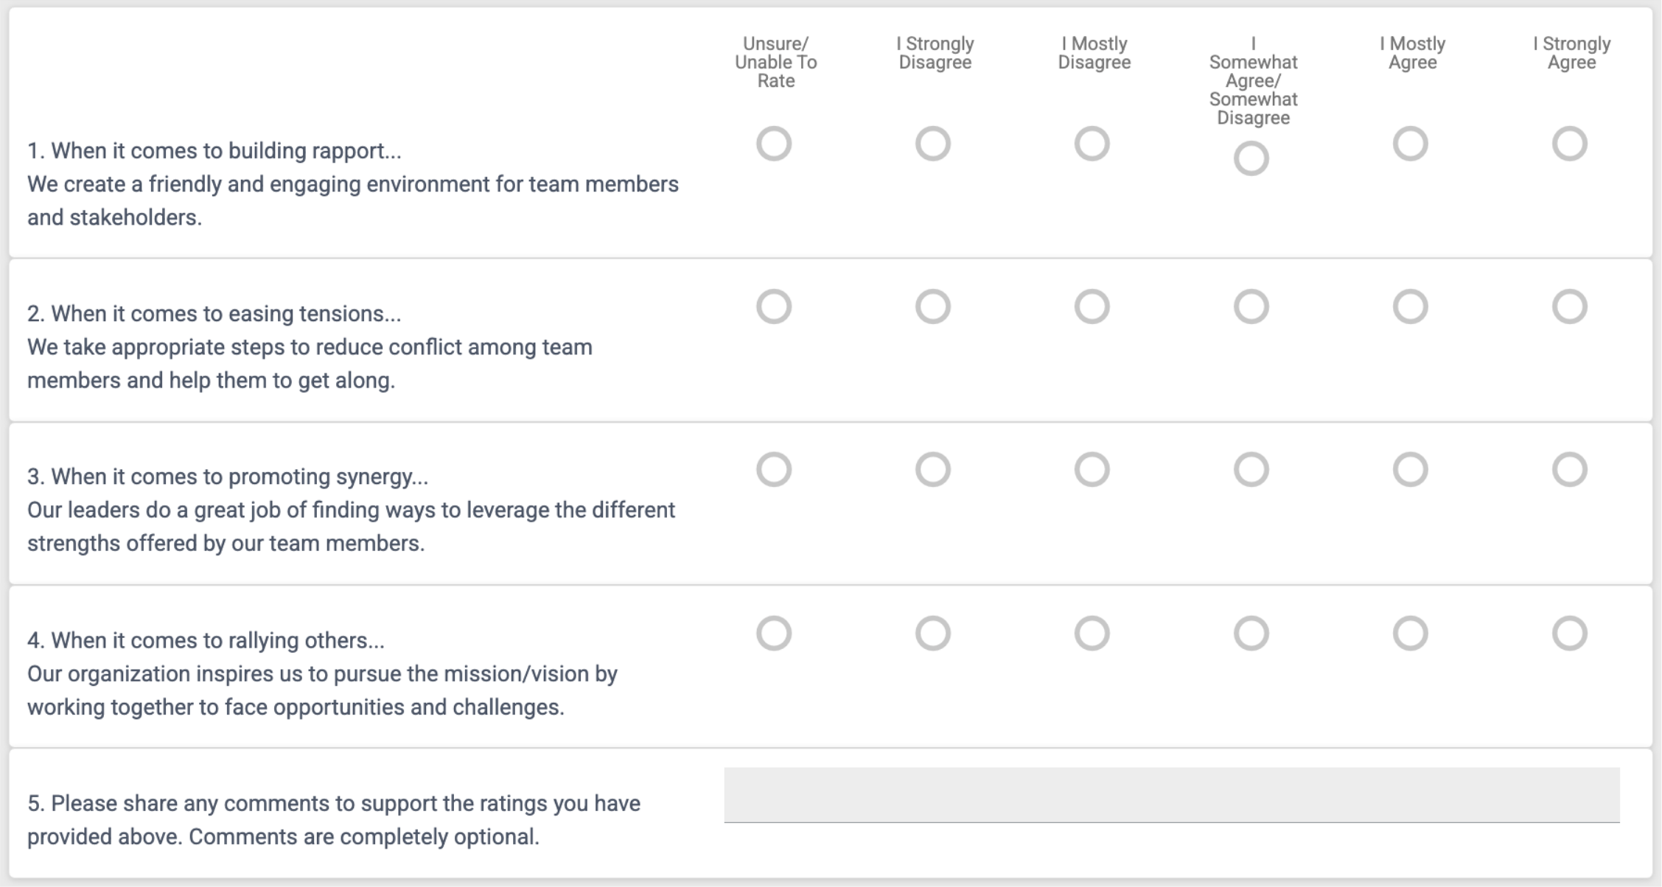Click the optional comments text field
The height and width of the screenshot is (887, 1662).
tap(1171, 795)
